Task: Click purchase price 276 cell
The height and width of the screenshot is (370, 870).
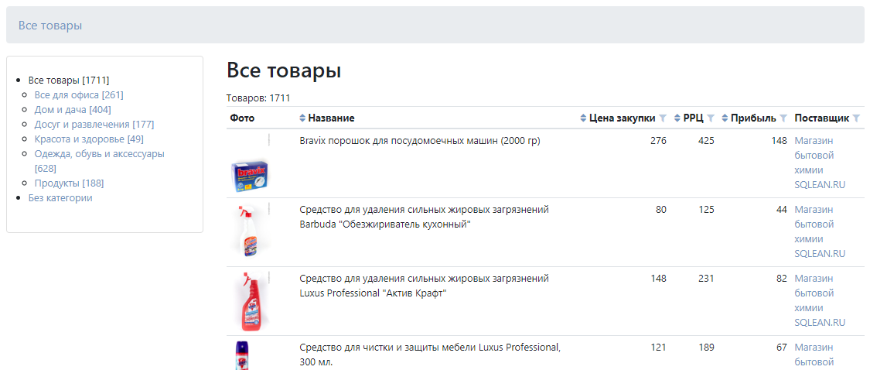Action: click(658, 141)
